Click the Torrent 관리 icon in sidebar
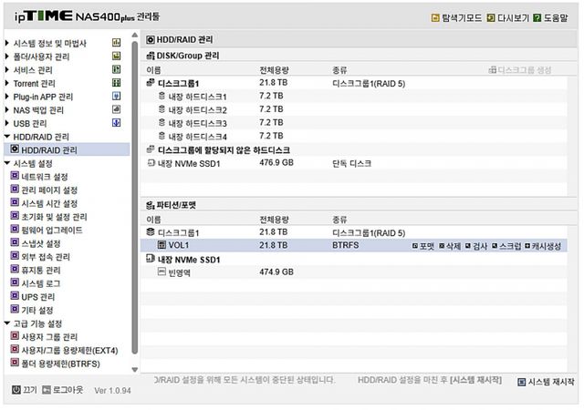The height and width of the screenshot is (410, 584). point(116,83)
